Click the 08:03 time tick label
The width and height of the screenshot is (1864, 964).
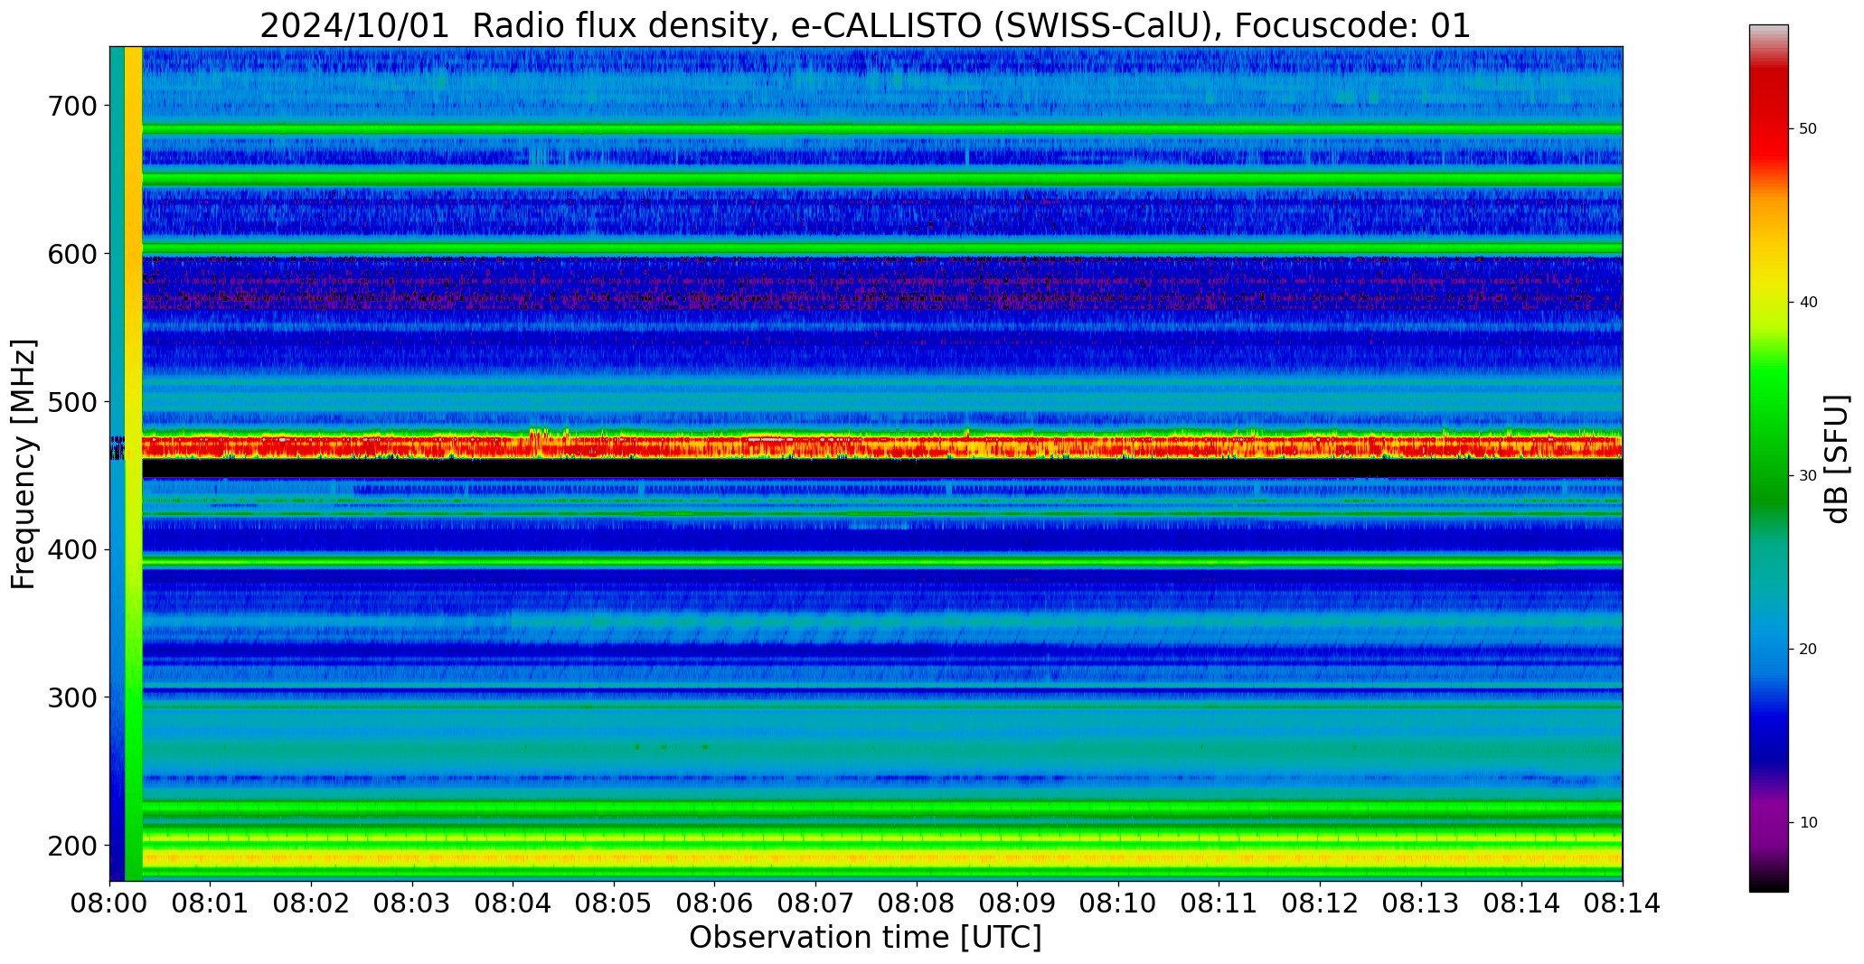[413, 904]
